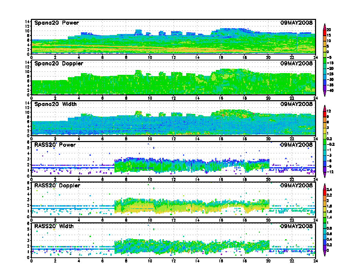Click the '2.4' label on the bottom colorbar
Screen dimensions: 362x280
(x=329, y=190)
